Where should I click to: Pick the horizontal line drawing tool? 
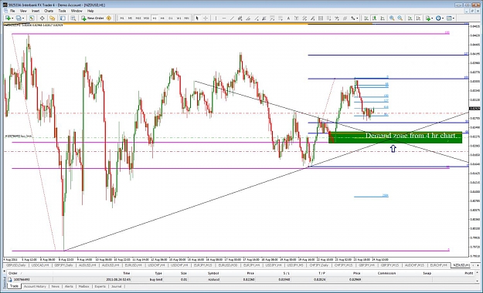[224, 19]
